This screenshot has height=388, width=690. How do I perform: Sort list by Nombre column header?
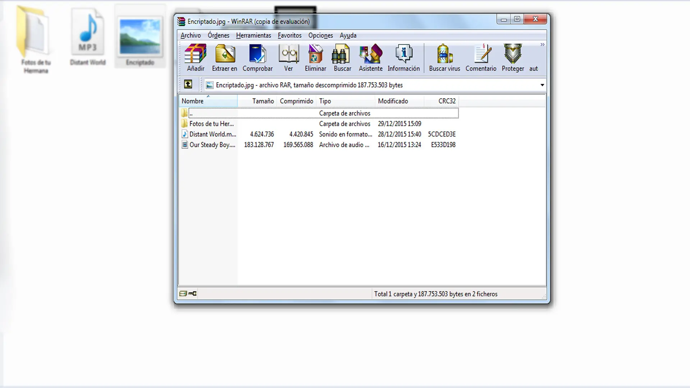(208, 101)
